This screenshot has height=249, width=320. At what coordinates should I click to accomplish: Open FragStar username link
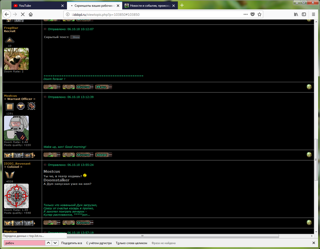tap(11, 28)
